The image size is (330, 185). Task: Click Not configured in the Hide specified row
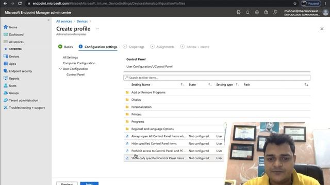[199, 144]
